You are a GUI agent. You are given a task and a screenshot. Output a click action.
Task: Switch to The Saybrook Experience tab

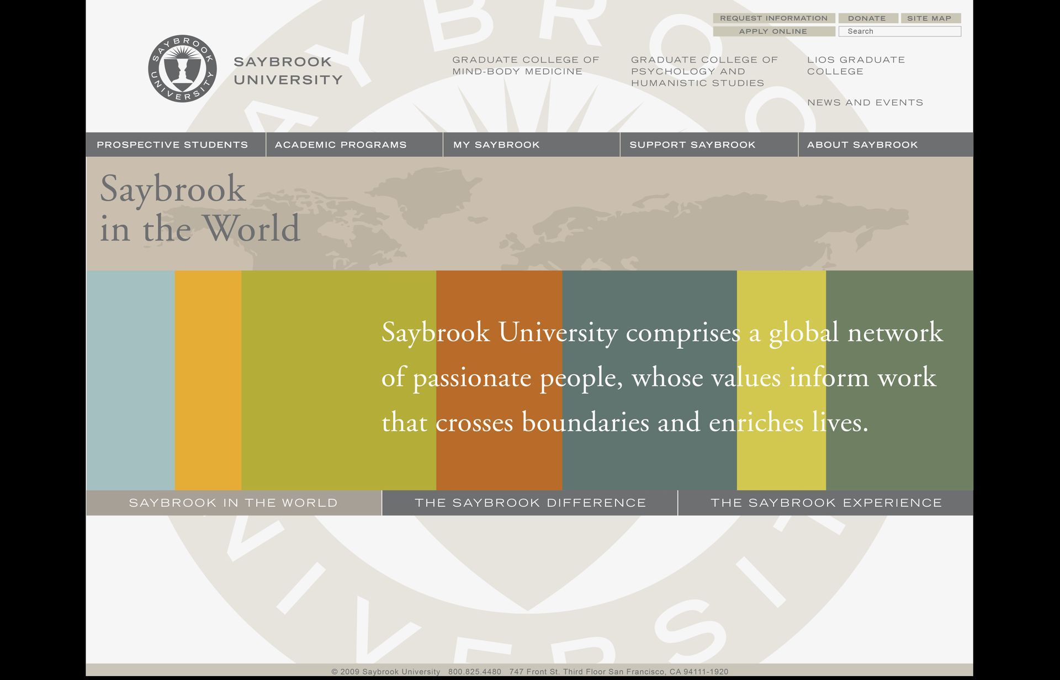(x=826, y=503)
